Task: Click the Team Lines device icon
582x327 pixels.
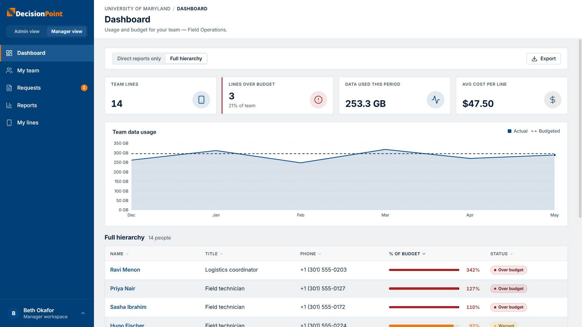Action: 201,100
